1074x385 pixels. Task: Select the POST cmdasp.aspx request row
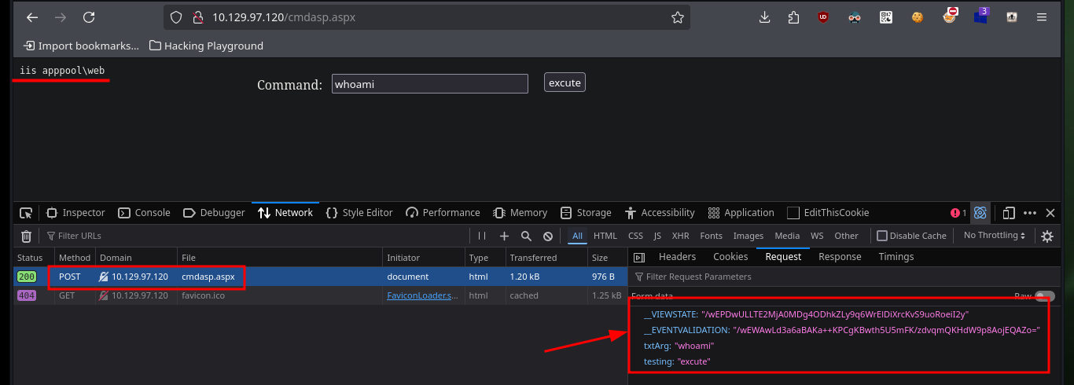[x=321, y=277]
